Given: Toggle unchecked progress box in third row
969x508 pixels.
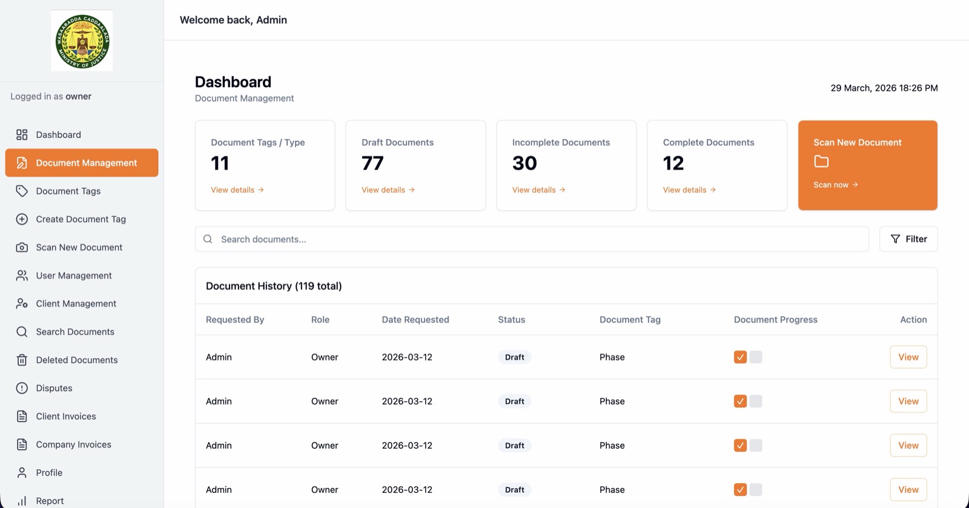Looking at the screenshot, I should click(x=756, y=446).
